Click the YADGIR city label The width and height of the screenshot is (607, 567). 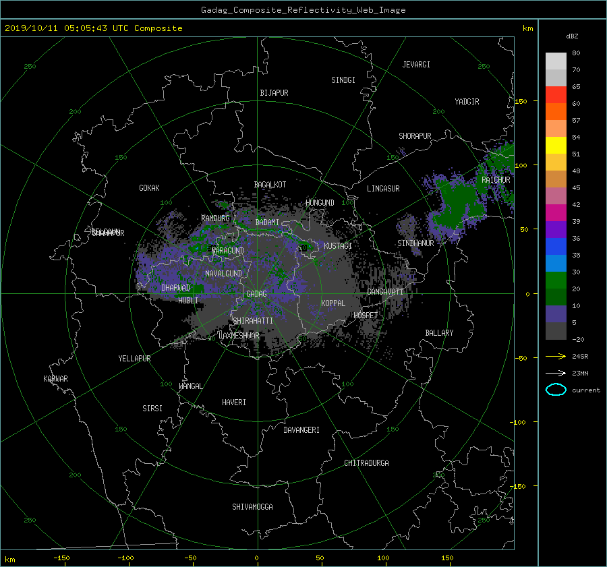467,102
